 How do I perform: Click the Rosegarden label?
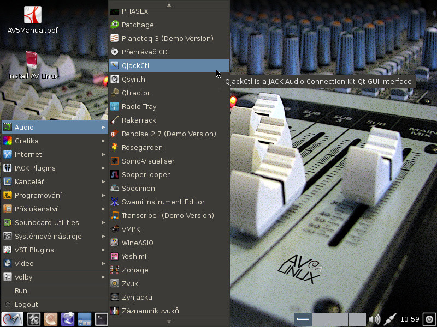click(x=142, y=148)
